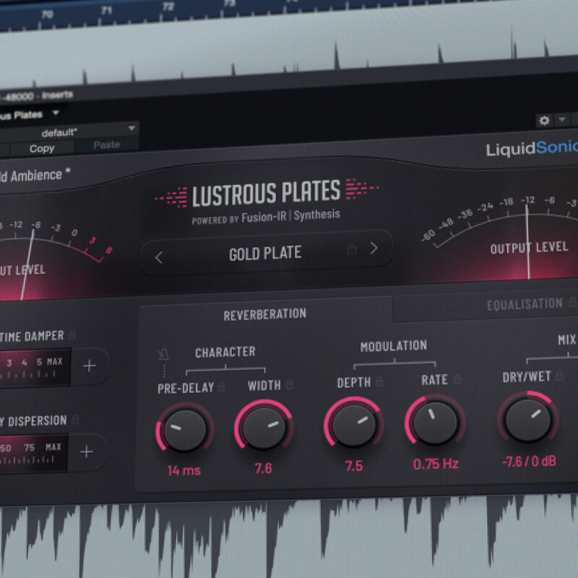578x578 pixels.
Task: Lock the Depth parameter
Action: pyautogui.click(x=380, y=382)
